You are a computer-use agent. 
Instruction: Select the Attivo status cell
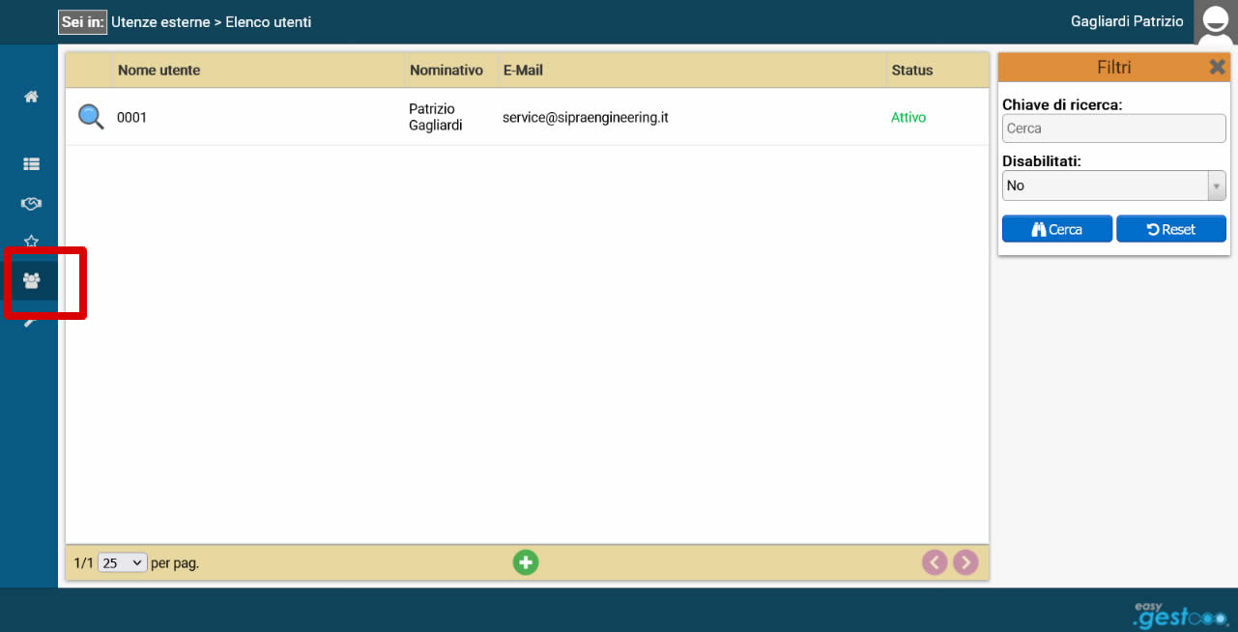(908, 117)
